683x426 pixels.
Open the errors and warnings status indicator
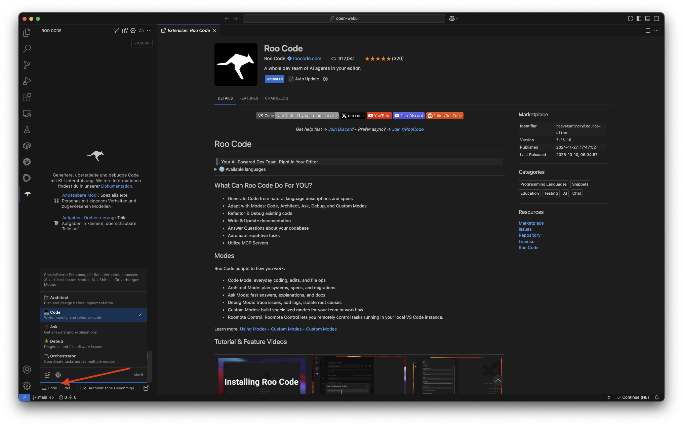(68, 397)
